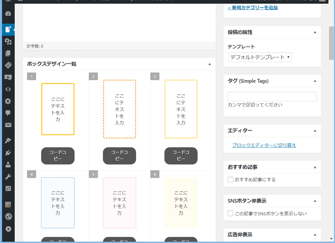Open the Posts menu icon

click(8, 29)
